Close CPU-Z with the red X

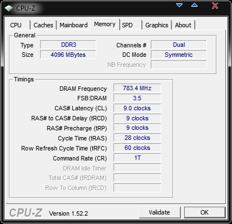tap(215, 6)
